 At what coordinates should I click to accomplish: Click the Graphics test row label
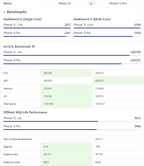pos(11,154)
